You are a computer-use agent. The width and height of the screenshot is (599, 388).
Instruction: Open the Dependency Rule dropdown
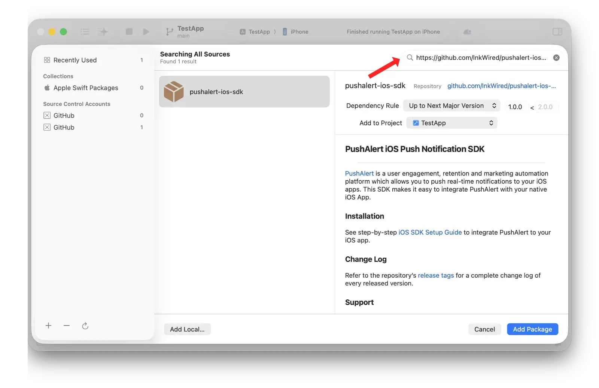pos(451,106)
